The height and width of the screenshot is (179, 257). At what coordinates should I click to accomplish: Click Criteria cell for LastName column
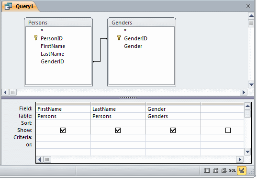(x=118, y=138)
